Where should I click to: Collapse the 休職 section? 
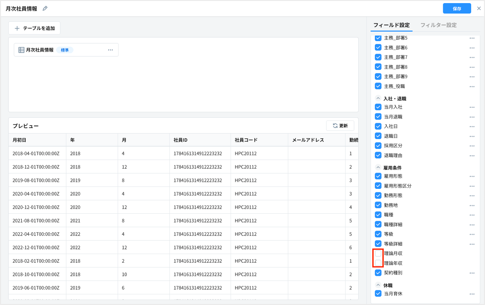pyautogui.click(x=378, y=285)
